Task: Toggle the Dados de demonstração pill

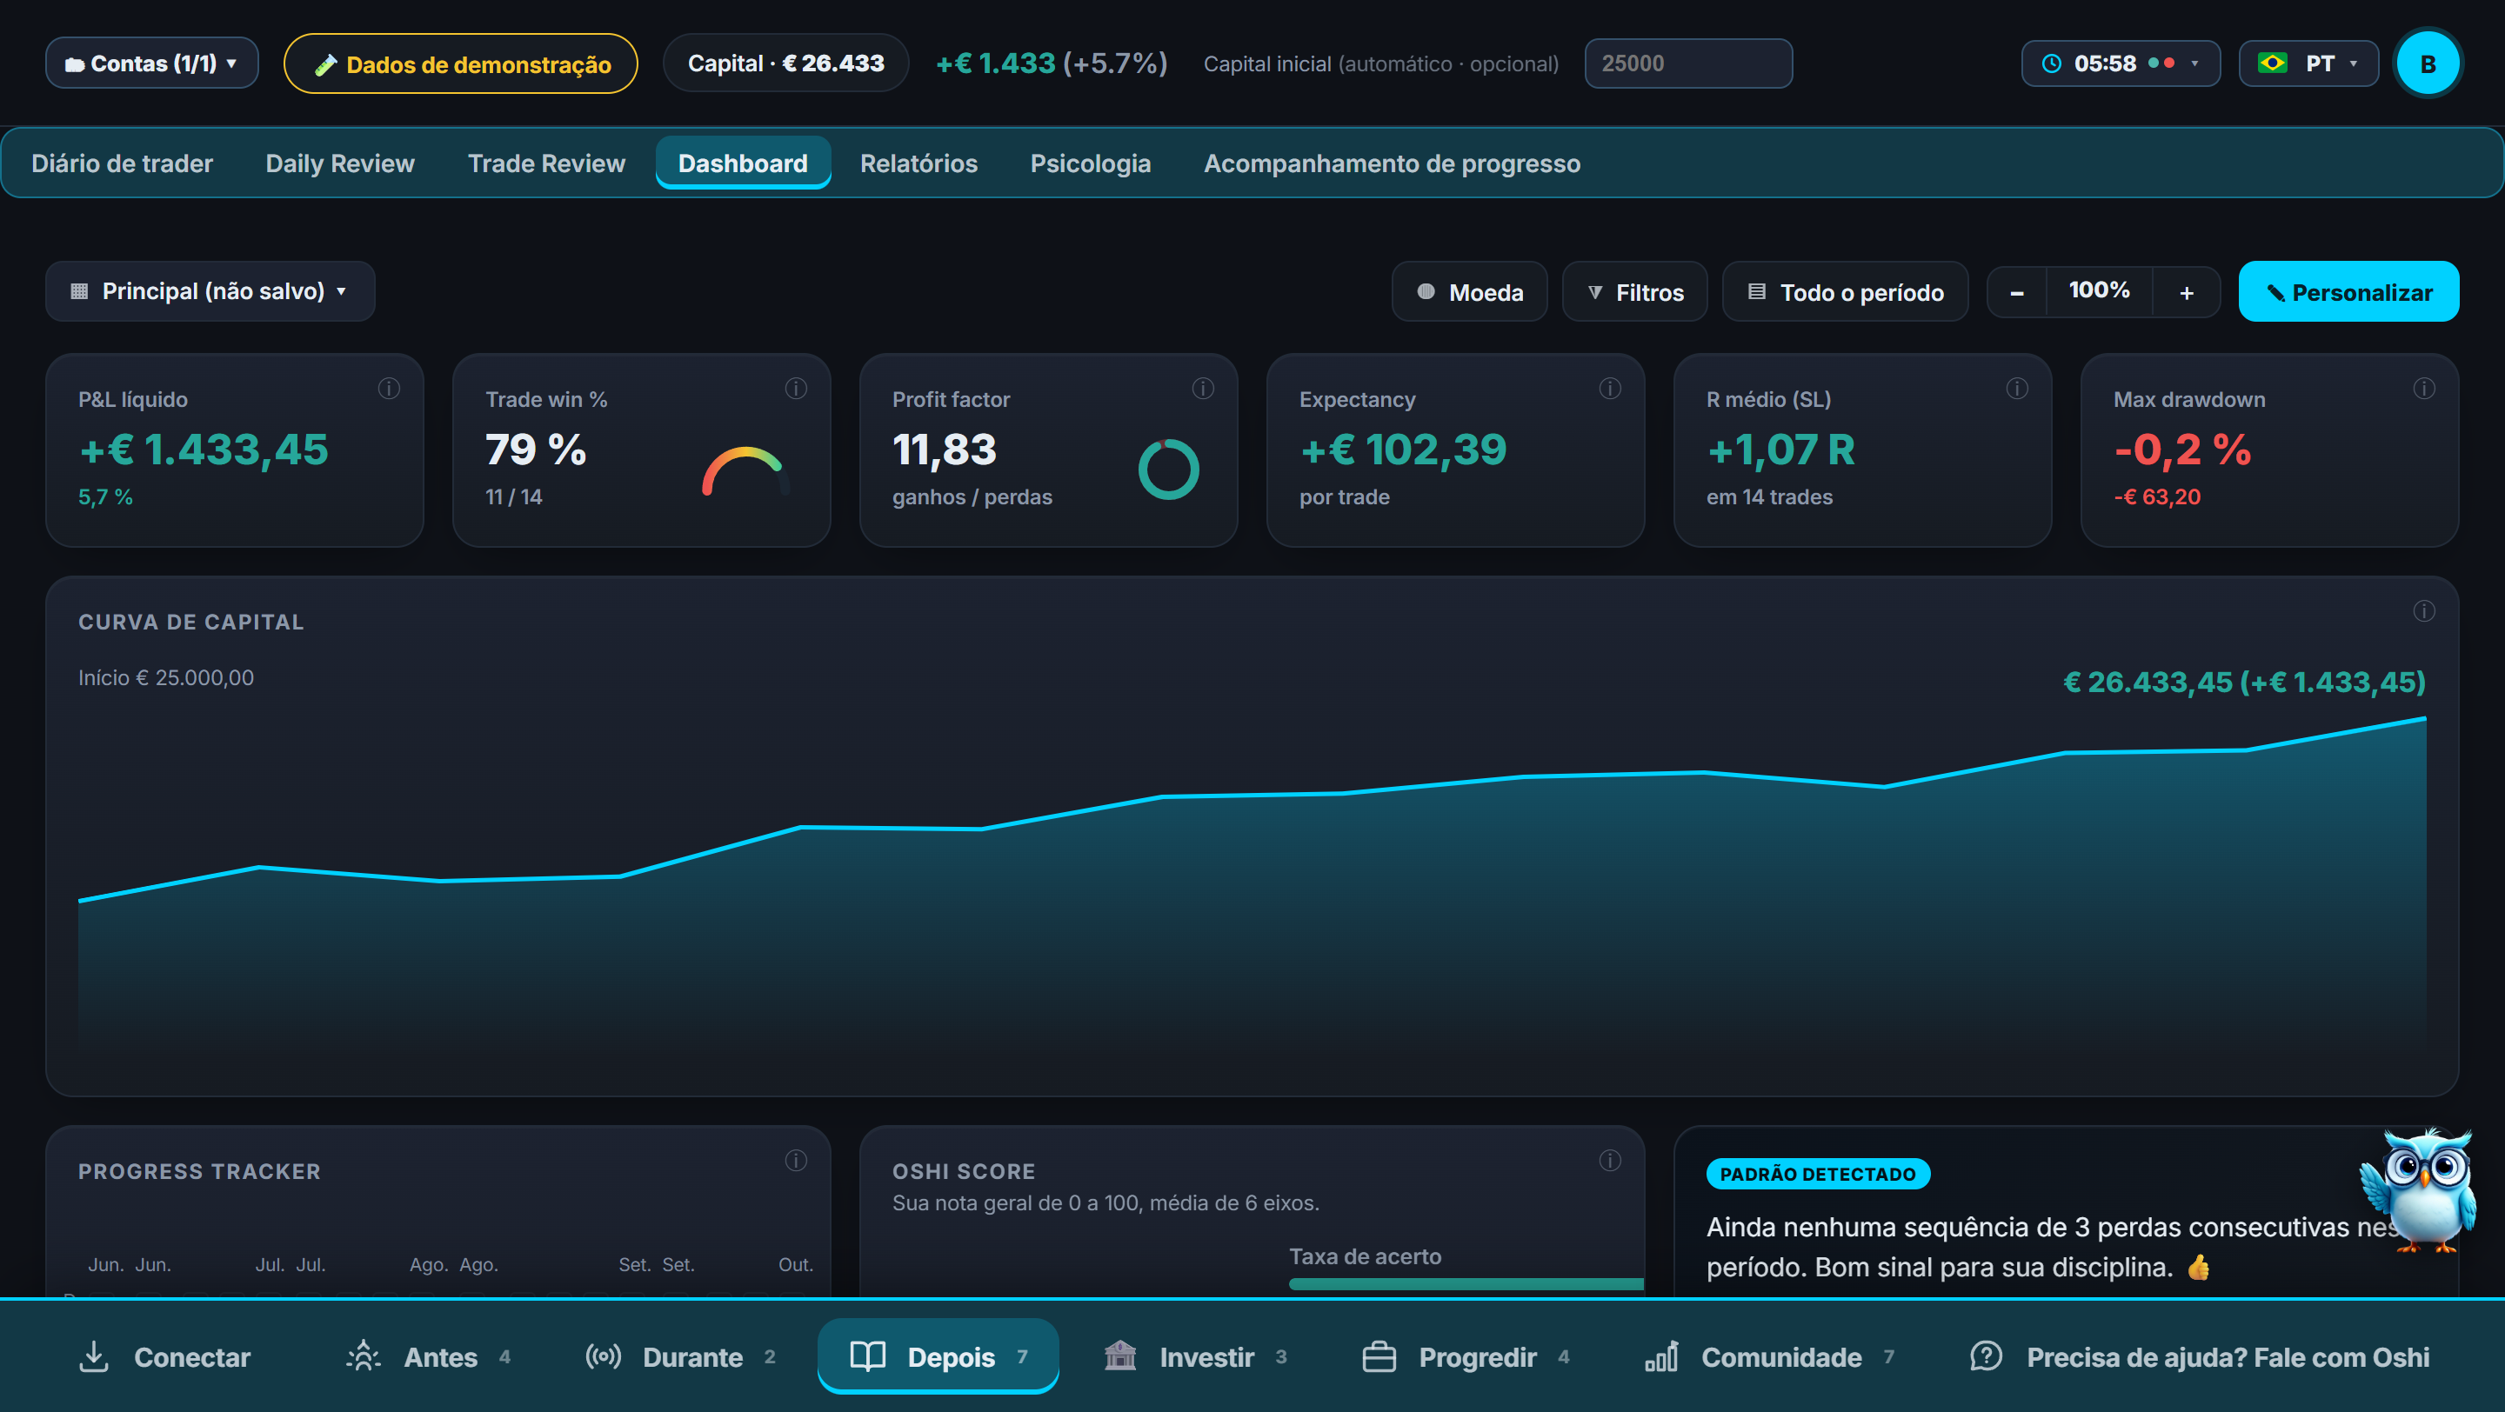Action: (x=461, y=64)
